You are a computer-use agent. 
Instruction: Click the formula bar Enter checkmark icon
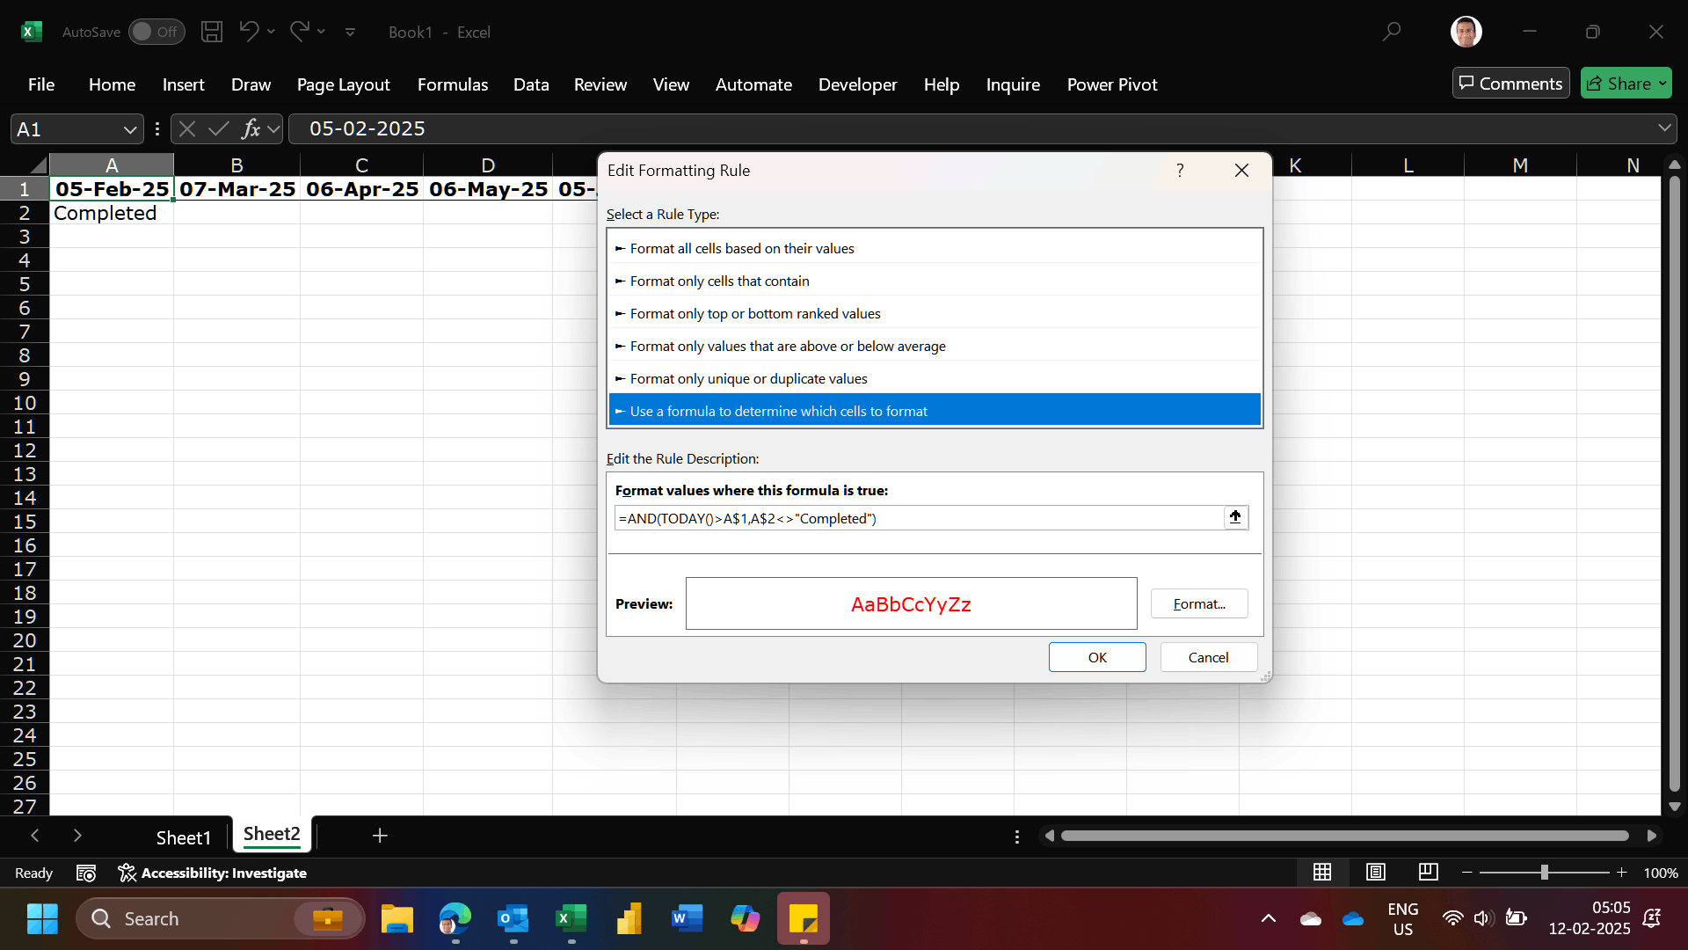tap(218, 129)
